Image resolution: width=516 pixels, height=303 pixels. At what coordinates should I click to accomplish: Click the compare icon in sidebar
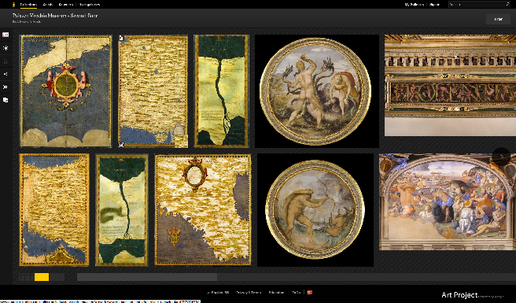(6, 87)
